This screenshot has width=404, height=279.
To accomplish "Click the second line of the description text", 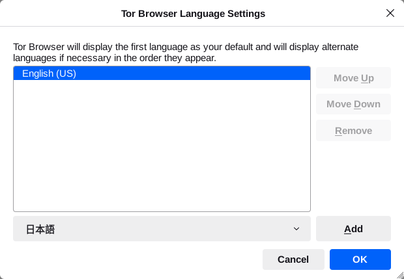I will [x=114, y=59].
